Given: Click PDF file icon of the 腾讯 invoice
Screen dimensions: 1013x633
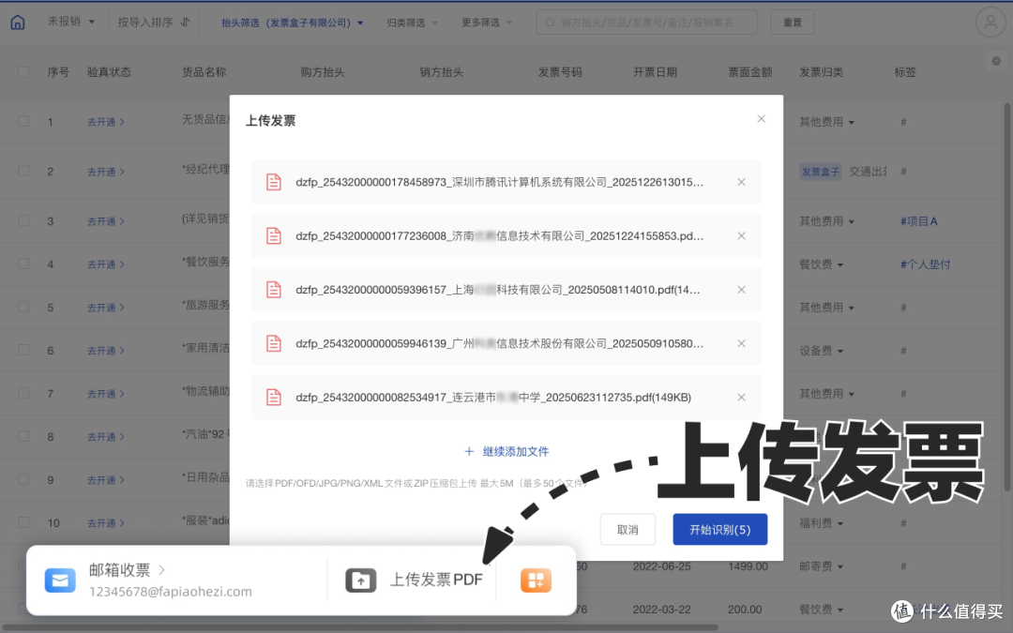Looking at the screenshot, I should click(x=274, y=182).
